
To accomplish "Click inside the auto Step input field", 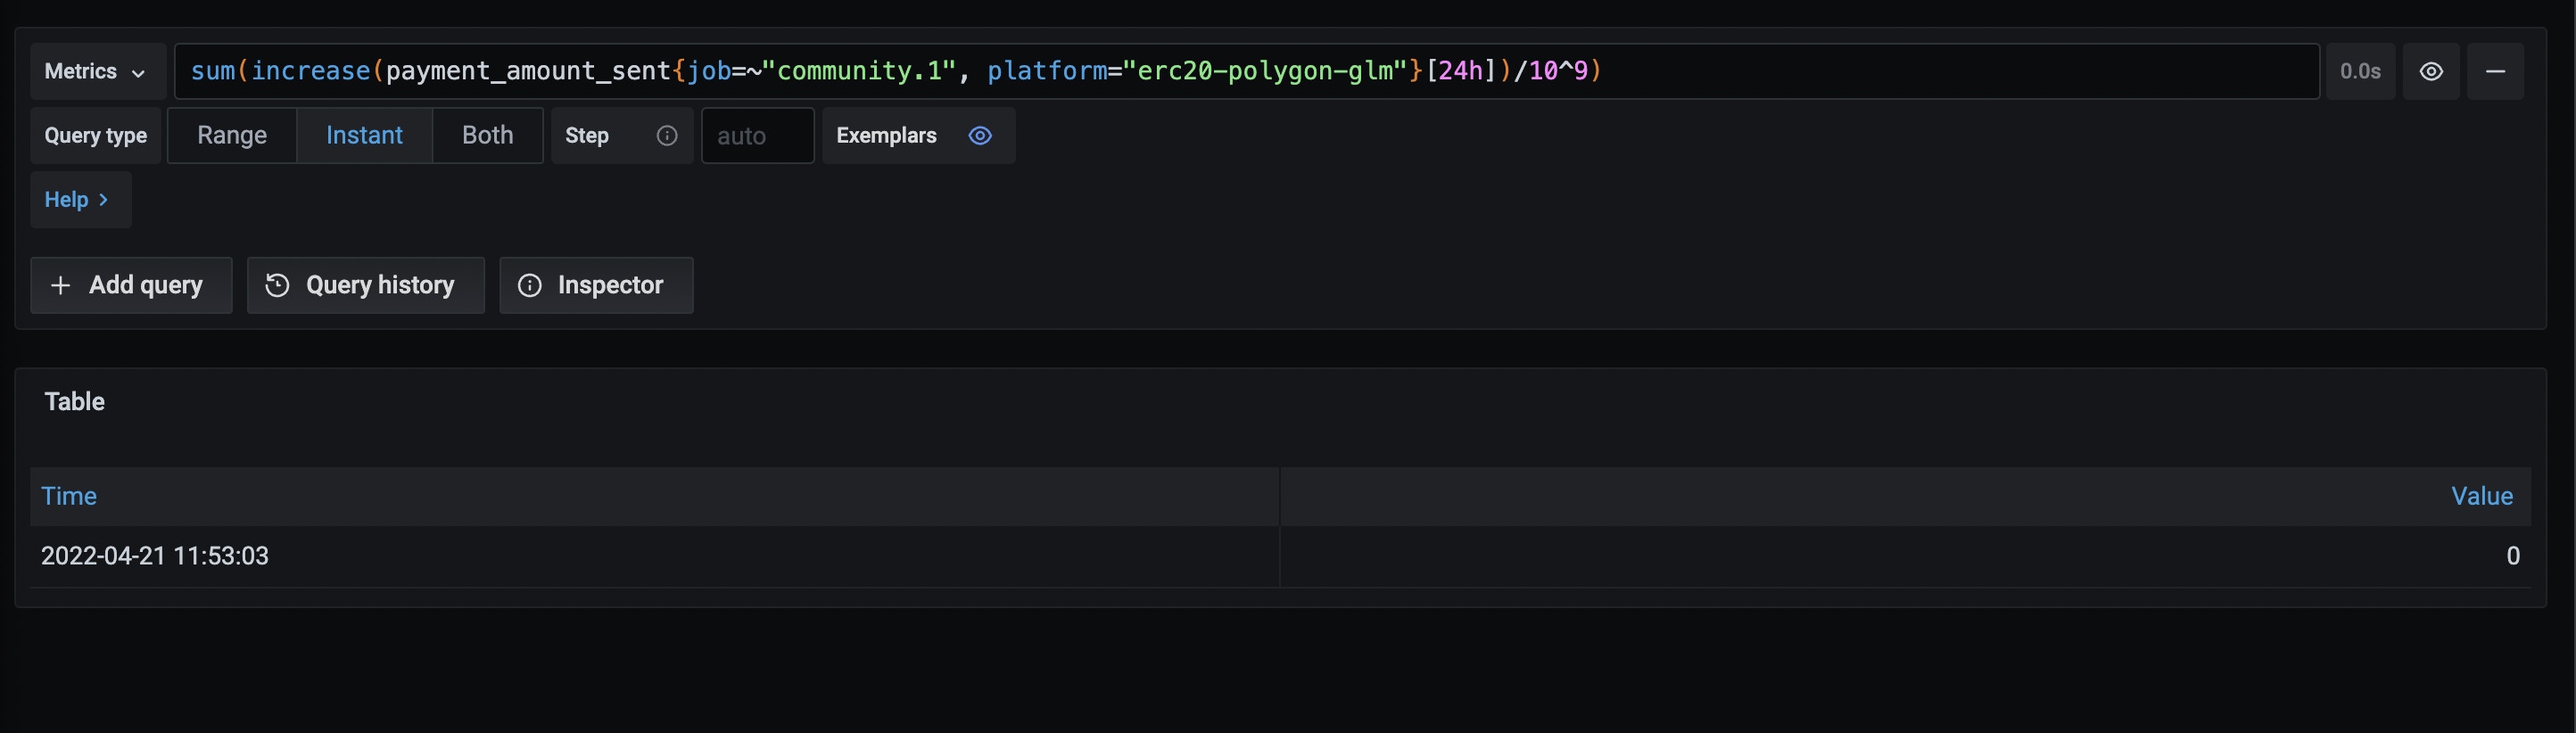I will coord(756,135).
